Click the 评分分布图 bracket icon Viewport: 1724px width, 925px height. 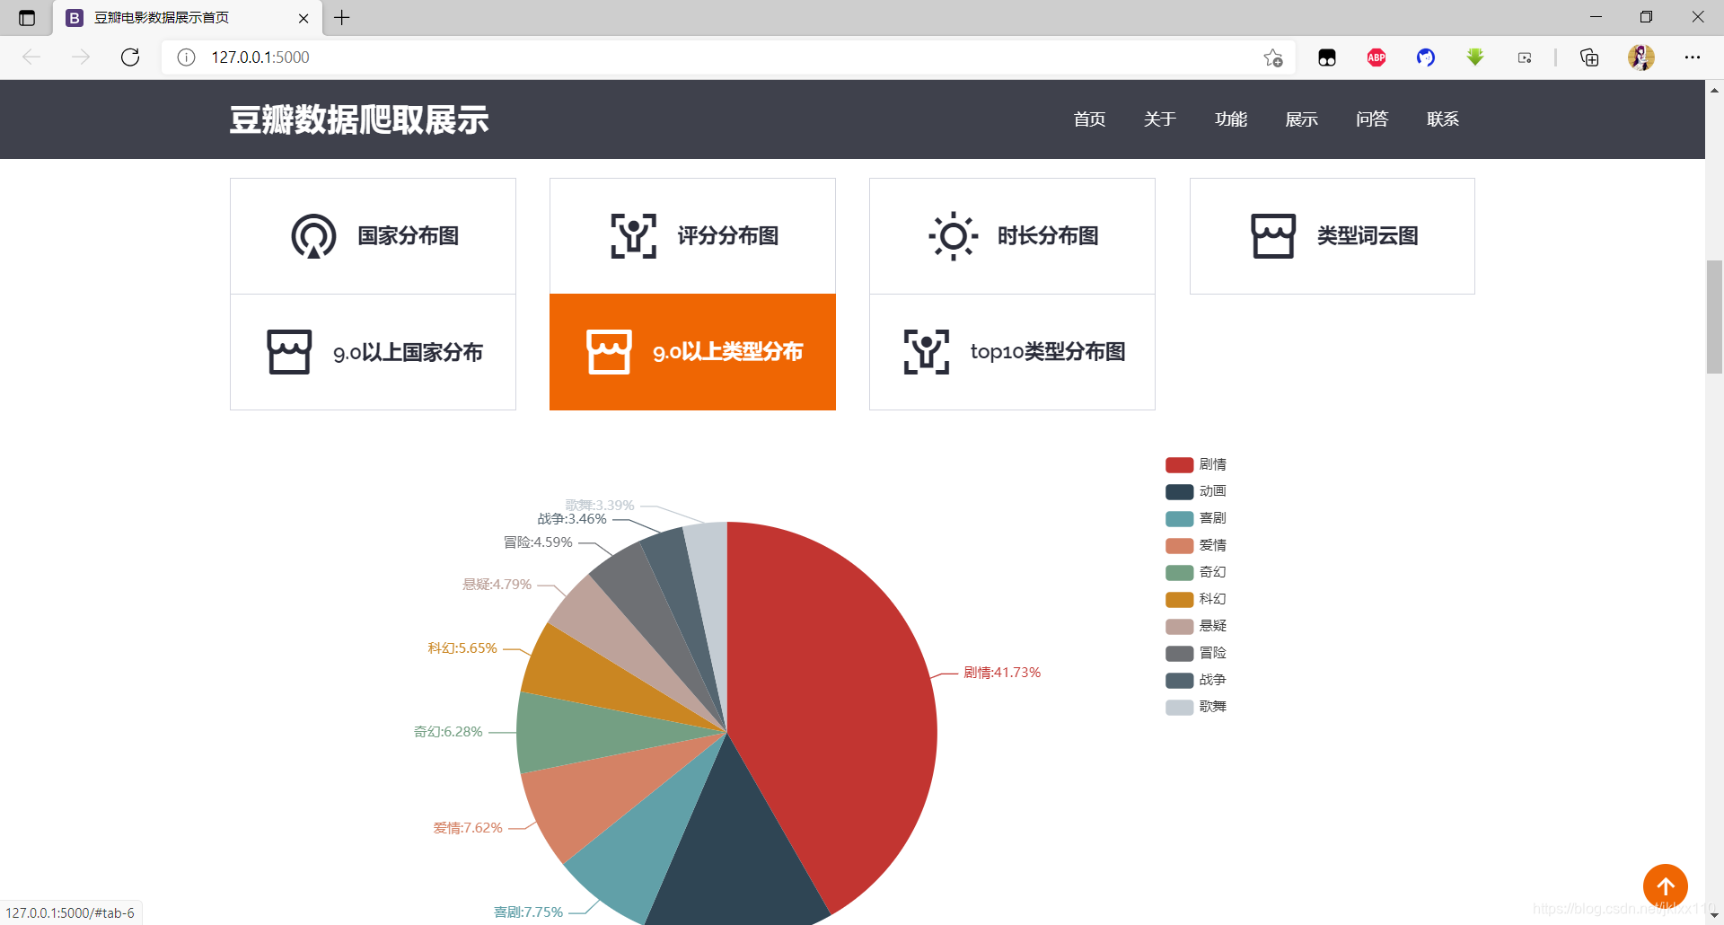[x=634, y=236]
